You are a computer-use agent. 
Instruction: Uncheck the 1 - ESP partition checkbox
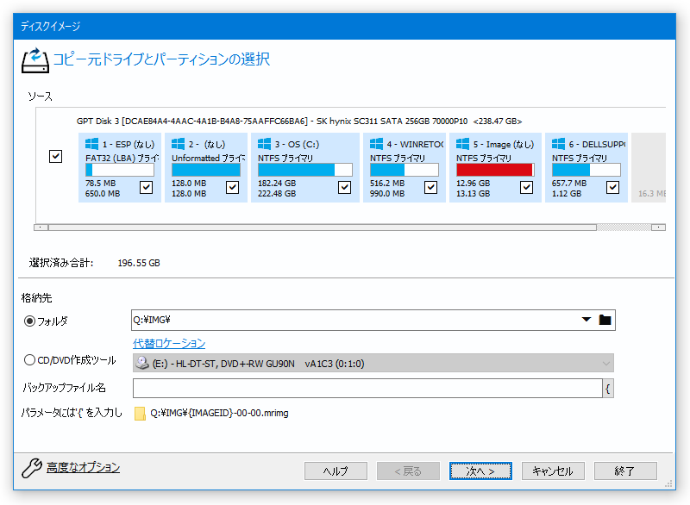(x=146, y=187)
